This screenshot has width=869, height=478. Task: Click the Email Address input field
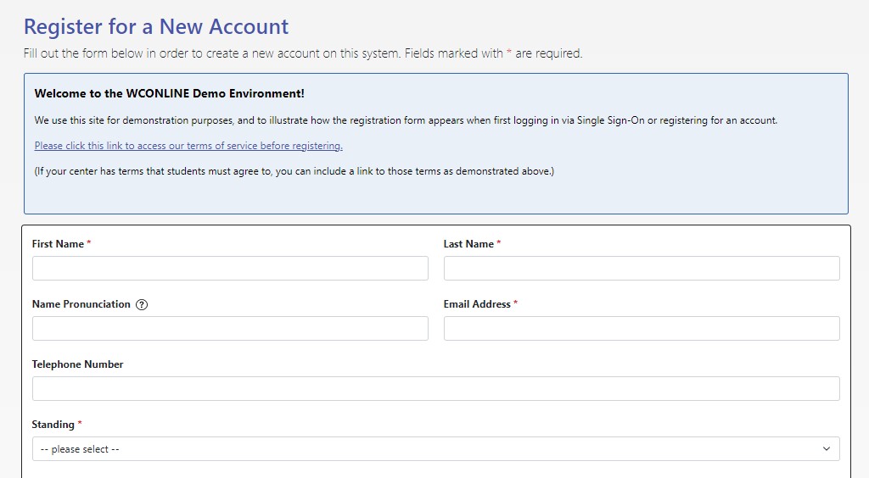(x=642, y=329)
